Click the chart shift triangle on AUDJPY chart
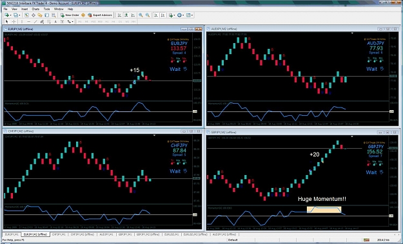 click(x=352, y=33)
